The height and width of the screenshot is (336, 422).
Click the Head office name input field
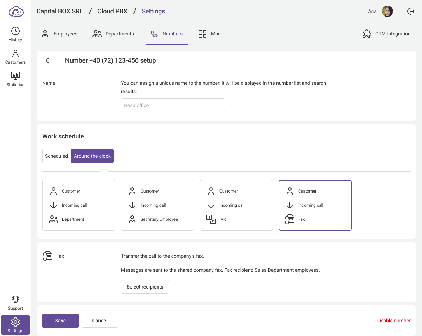click(x=173, y=105)
